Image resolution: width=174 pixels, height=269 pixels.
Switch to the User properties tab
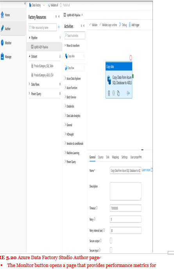[x=136, y=157]
